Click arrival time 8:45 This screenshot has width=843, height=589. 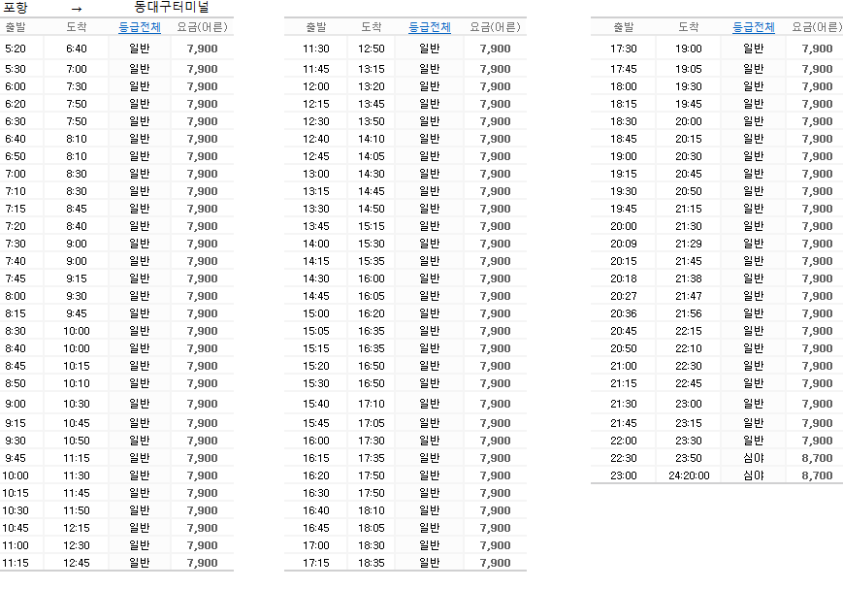click(77, 209)
